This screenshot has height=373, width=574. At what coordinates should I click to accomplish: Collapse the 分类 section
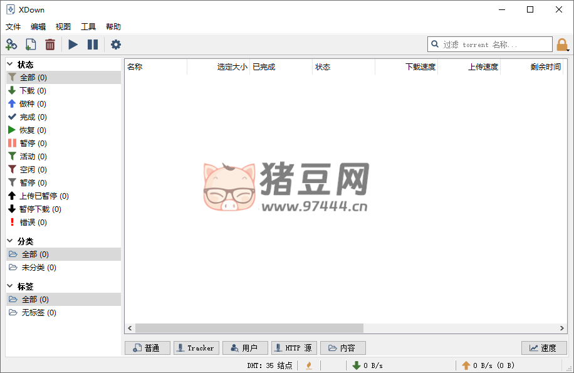(x=10, y=241)
